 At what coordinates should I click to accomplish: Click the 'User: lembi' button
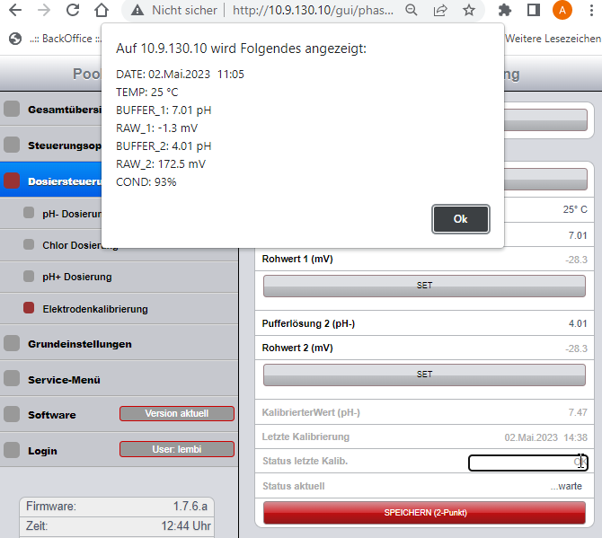pyautogui.click(x=177, y=449)
